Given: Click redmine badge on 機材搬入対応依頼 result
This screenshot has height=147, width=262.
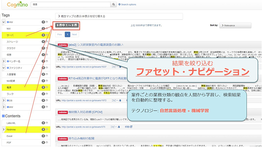Looking at the screenshot, I should point(63,112).
